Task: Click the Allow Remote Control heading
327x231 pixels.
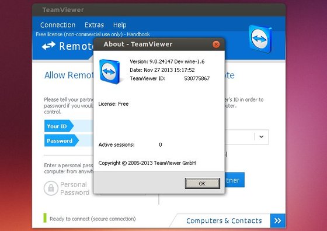Action: pos(69,75)
